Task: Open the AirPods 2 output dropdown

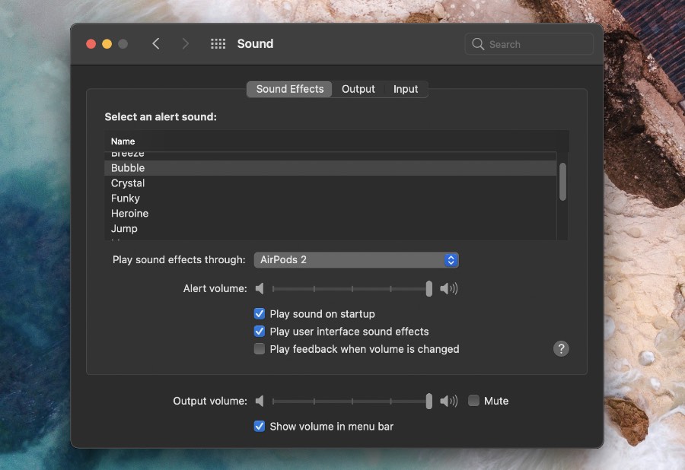Action: 356,260
